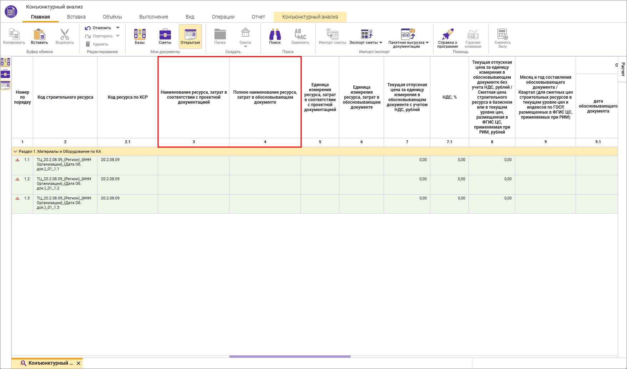The image size is (627, 369).
Task: Click the horizontal scrollbar thumb
Action: (290, 357)
